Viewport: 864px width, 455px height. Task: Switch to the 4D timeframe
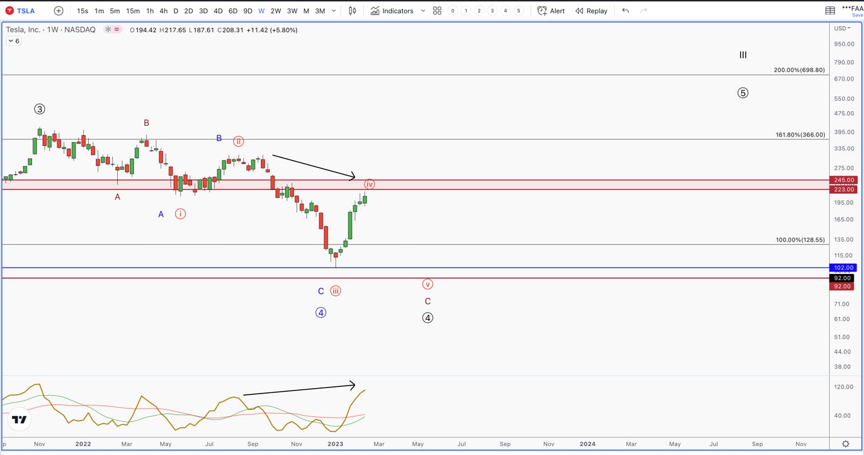coord(218,11)
